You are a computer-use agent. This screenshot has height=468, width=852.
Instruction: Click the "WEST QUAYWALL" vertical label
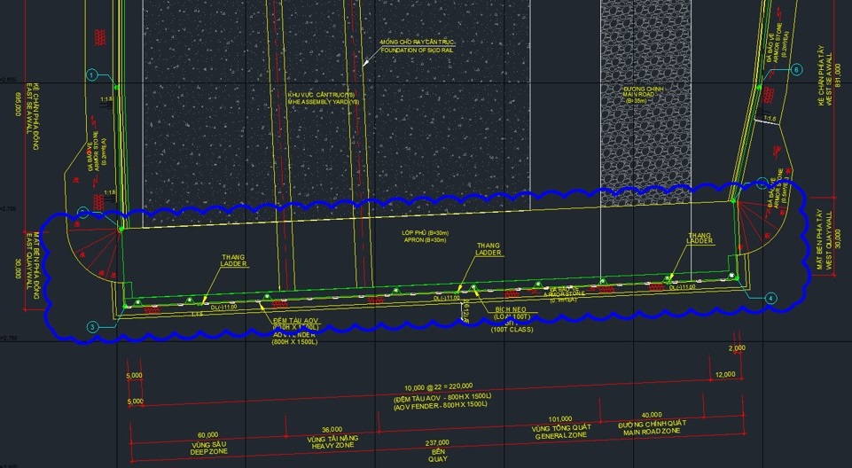(x=828, y=239)
